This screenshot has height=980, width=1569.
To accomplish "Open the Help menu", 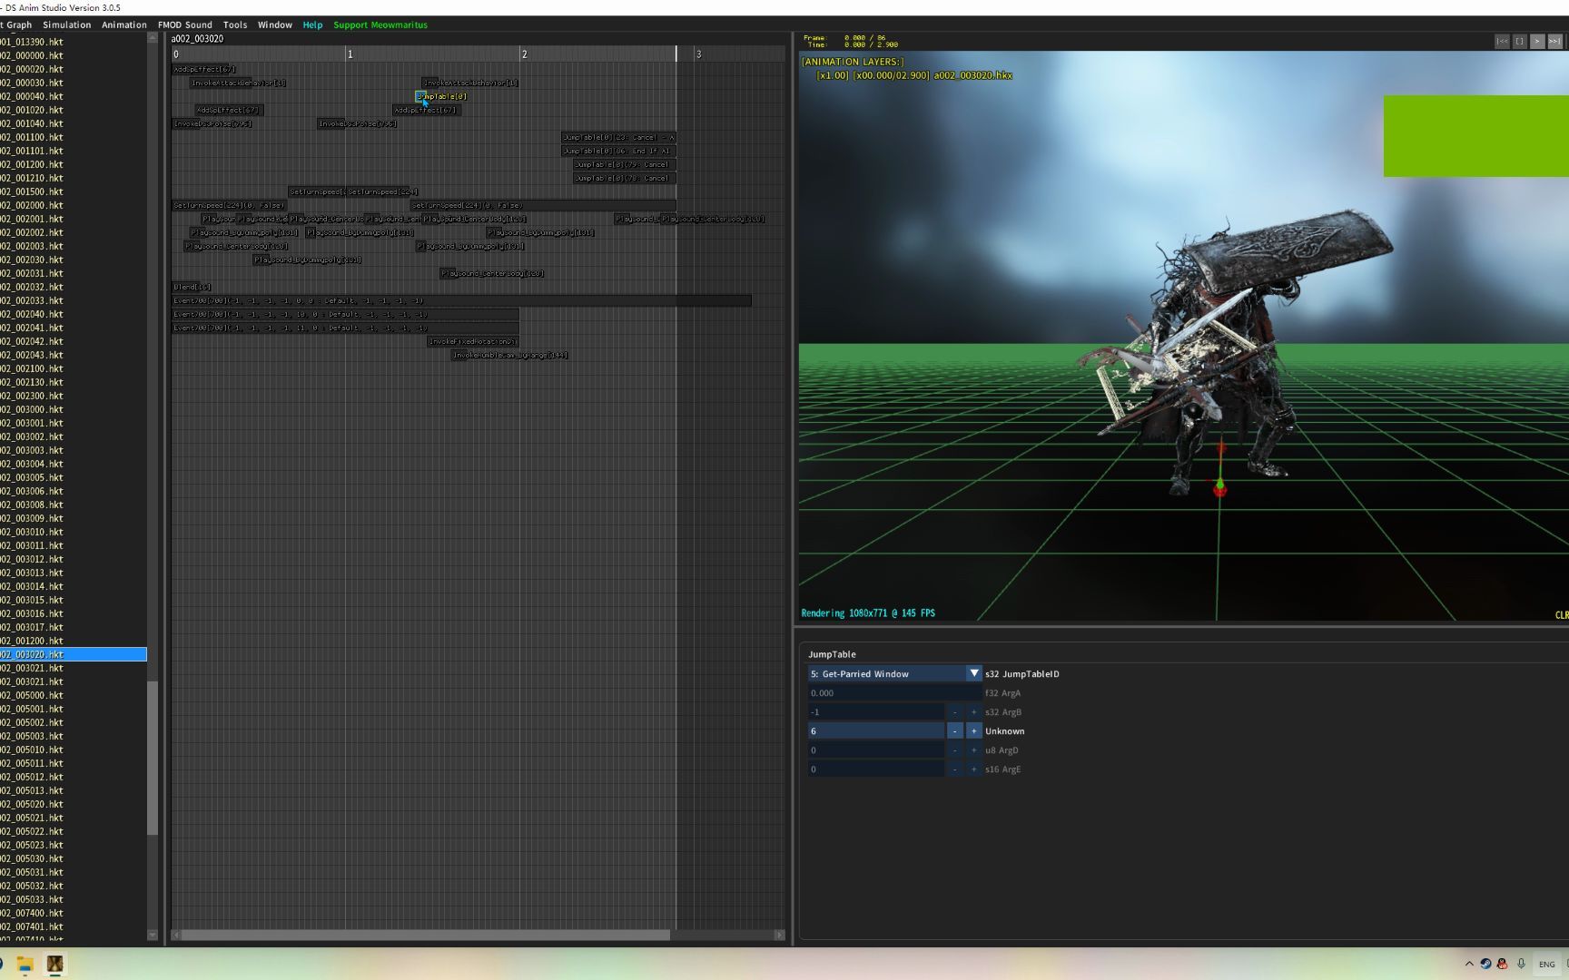I will click(312, 24).
